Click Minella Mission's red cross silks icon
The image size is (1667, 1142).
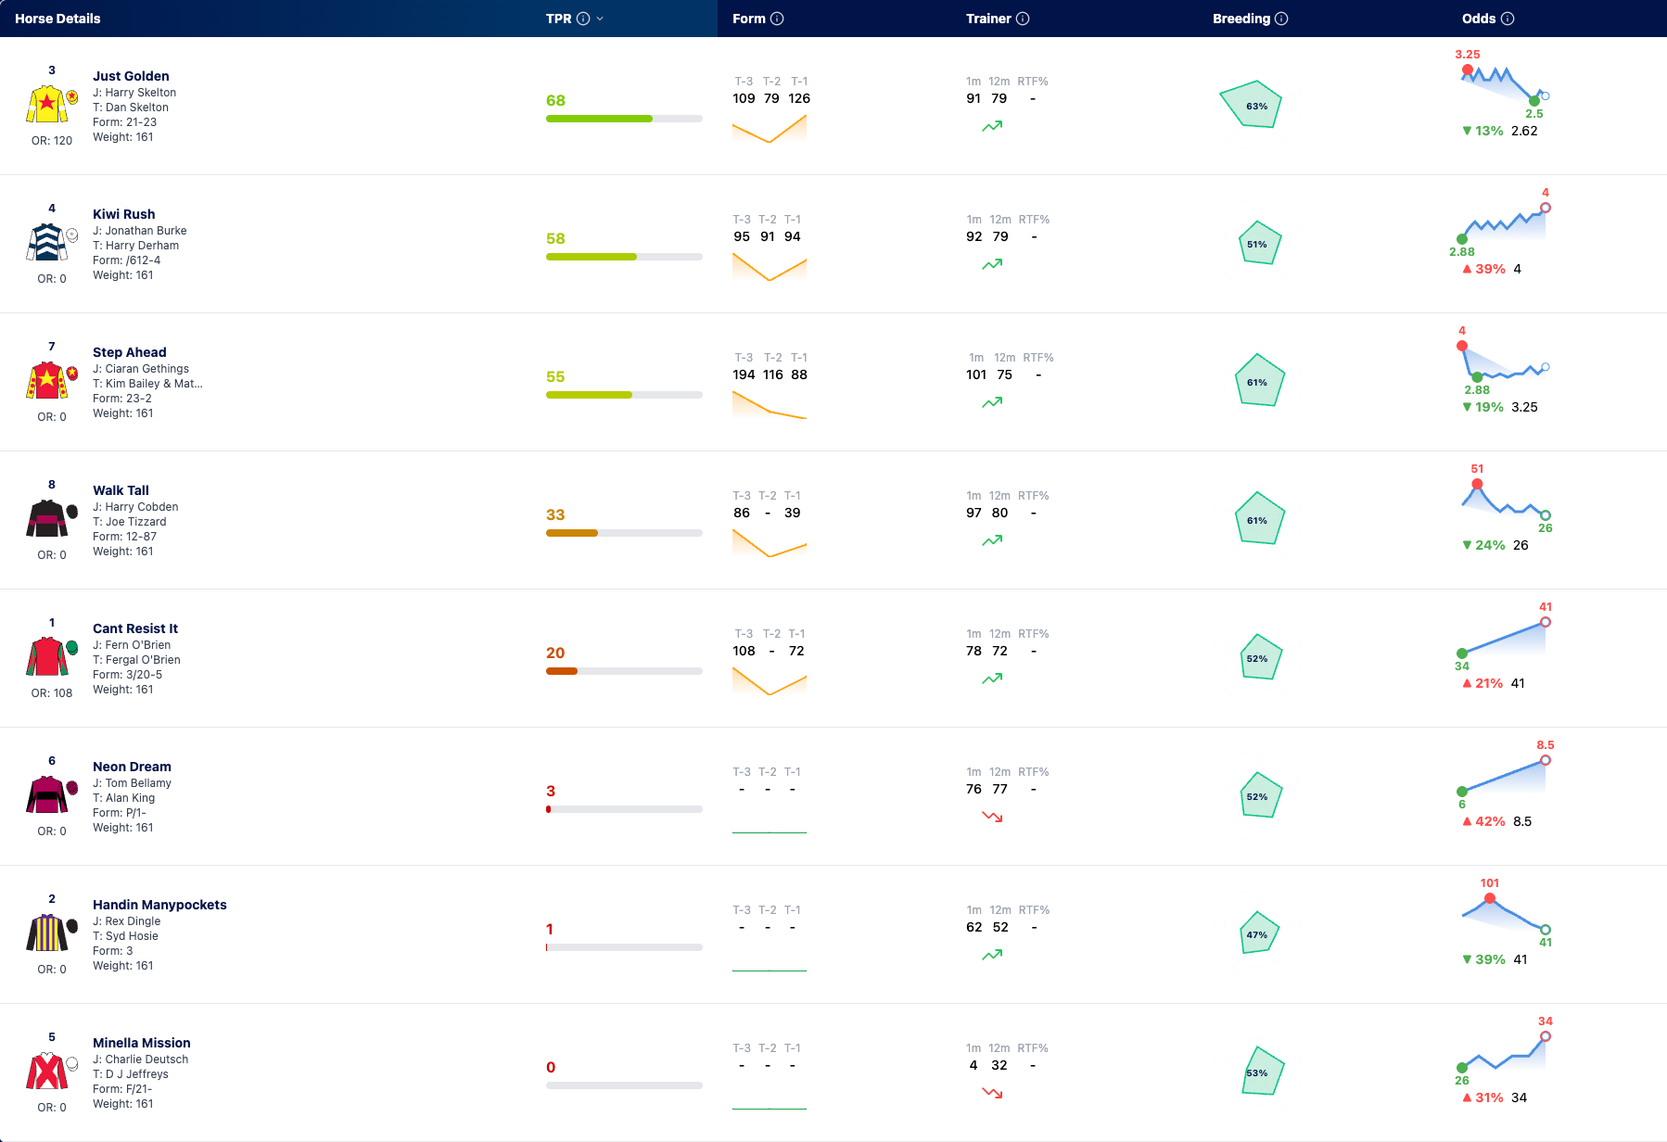pos(47,1071)
